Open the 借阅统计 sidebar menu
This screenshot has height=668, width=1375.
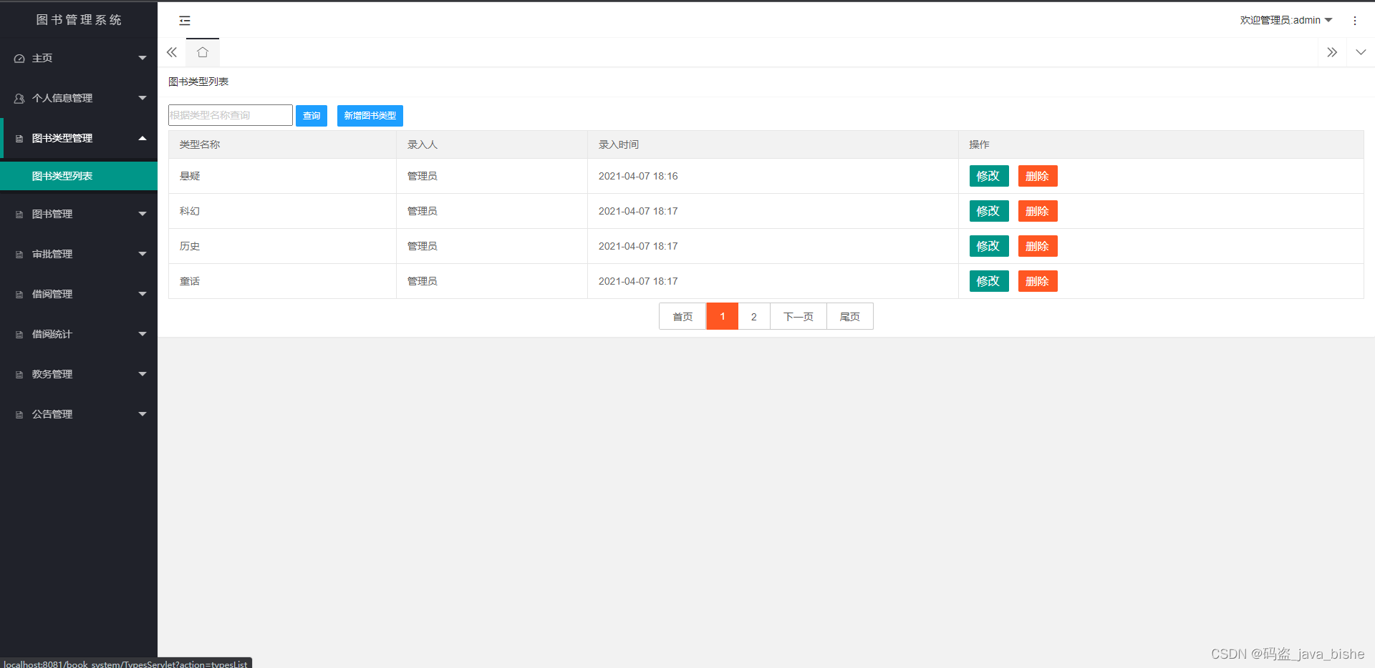tap(79, 334)
